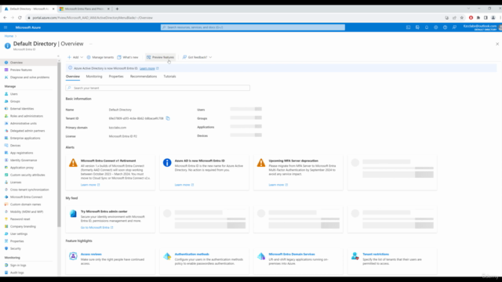
Task: Open Mobility (MDM and WIP) in sidebar
Action: point(26,211)
